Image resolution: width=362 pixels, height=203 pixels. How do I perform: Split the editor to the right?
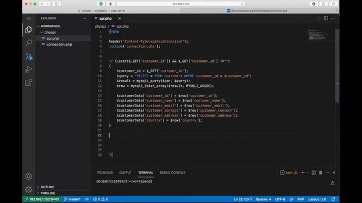coord(326,19)
